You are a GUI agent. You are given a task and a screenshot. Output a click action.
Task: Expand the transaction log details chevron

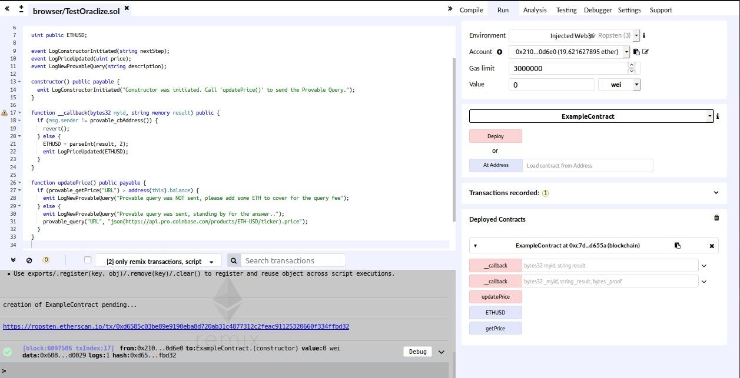tap(442, 352)
